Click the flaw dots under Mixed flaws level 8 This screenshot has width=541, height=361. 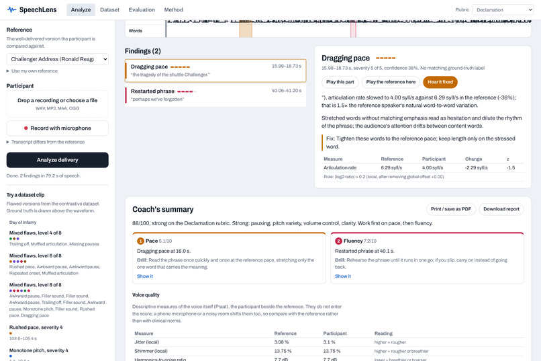[19, 290]
